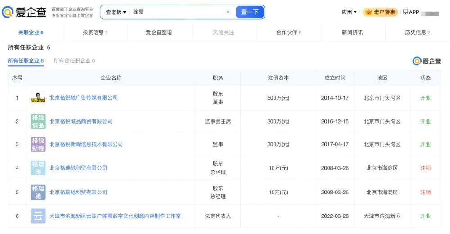
Task: Switch to the 投资信息 tab
Action: coord(95,32)
